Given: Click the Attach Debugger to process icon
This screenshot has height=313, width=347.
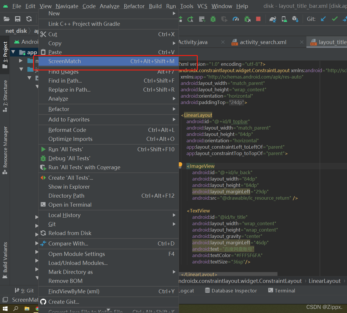Looking at the screenshot, I should point(247,19).
